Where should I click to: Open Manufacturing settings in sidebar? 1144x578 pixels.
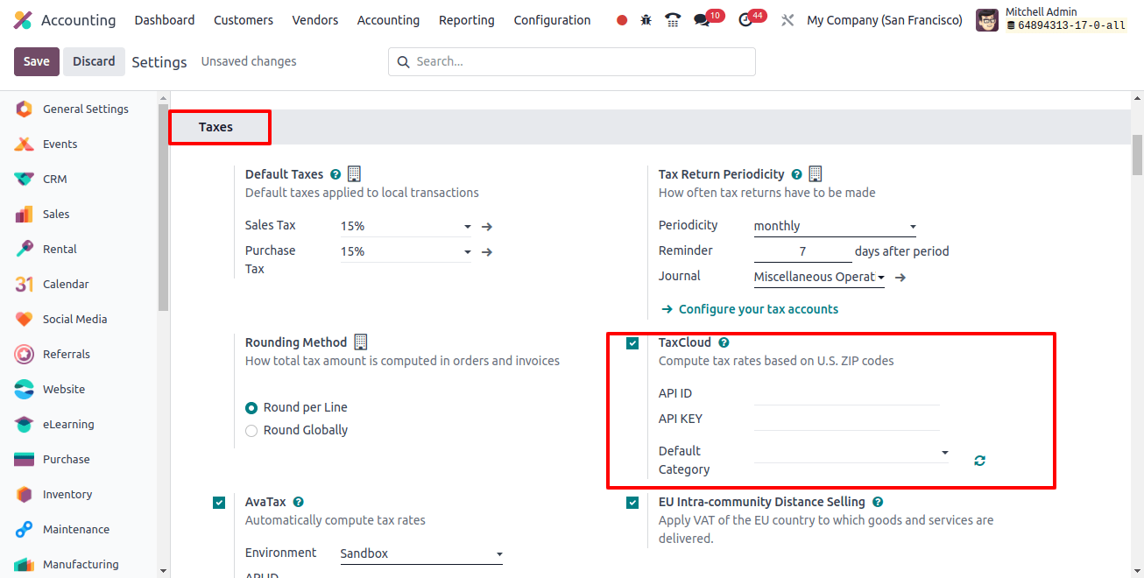pos(79,564)
